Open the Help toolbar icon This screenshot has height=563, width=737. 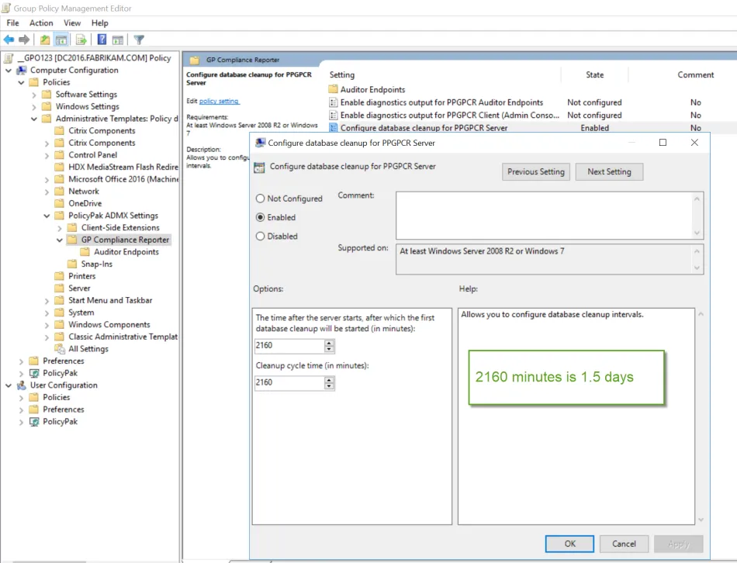(102, 40)
